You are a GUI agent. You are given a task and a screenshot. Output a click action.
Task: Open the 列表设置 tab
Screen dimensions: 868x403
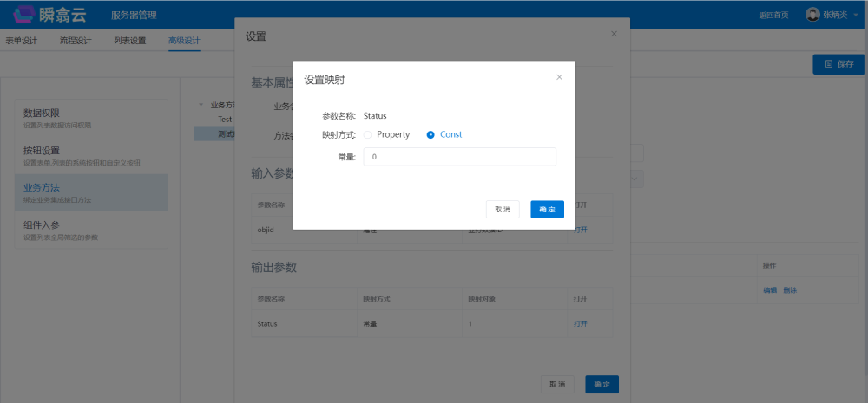(129, 41)
